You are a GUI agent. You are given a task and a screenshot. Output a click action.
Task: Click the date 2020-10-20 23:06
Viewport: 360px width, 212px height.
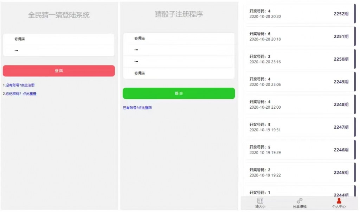click(265, 84)
